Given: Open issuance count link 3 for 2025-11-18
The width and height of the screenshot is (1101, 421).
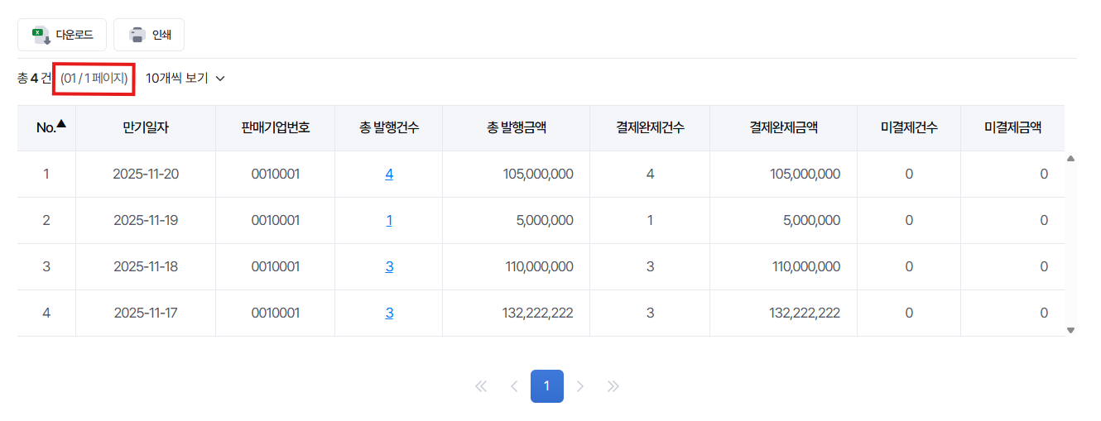Looking at the screenshot, I should [x=389, y=267].
